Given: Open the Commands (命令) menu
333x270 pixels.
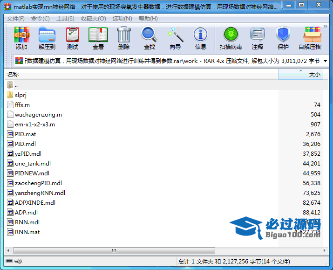Looking at the screenshot, I should (x=40, y=19).
